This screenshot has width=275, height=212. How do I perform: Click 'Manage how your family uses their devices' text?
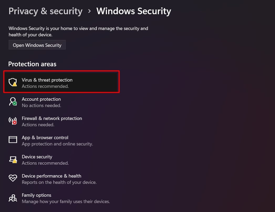coord(66,201)
